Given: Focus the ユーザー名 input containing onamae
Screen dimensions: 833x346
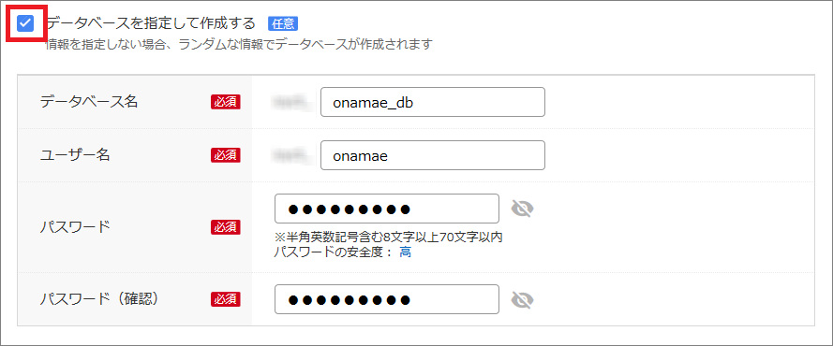Looking at the screenshot, I should [x=433, y=155].
